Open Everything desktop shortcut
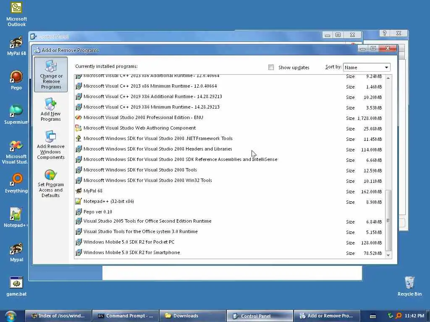 click(16, 183)
